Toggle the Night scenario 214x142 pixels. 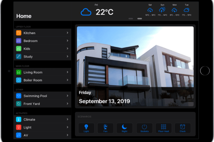point(124,128)
